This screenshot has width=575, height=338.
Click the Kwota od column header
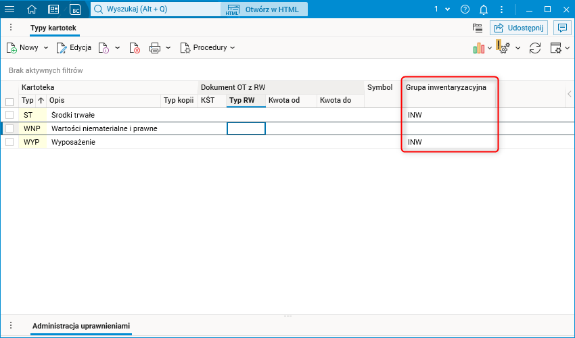tap(291, 100)
